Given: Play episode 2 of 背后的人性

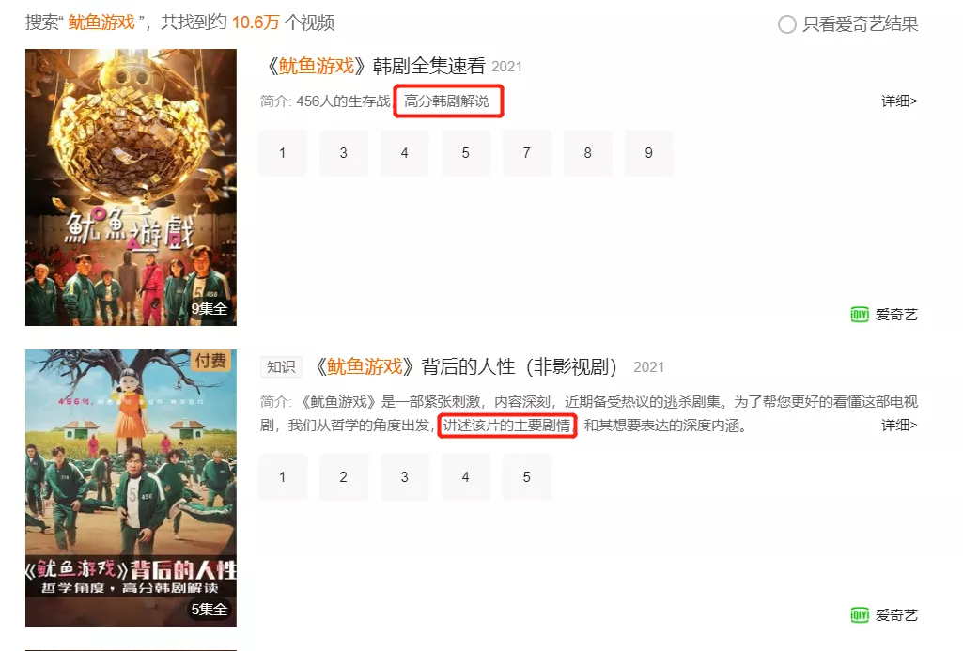Looking at the screenshot, I should point(343,477).
